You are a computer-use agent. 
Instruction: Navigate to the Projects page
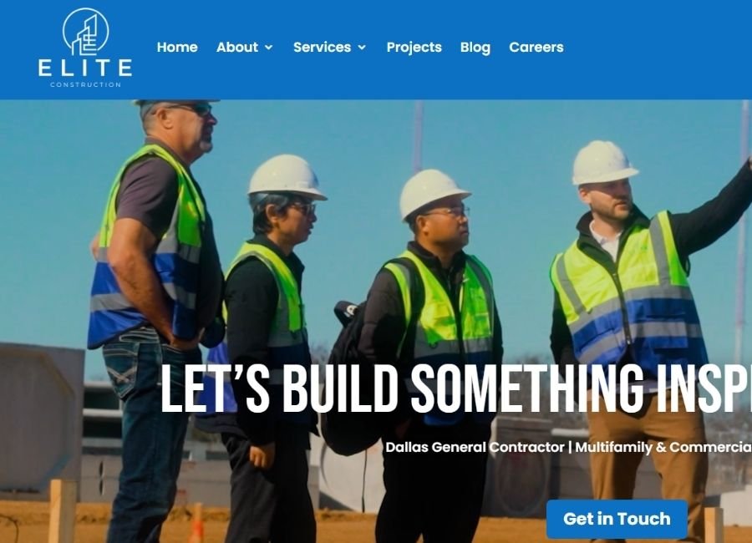click(x=414, y=47)
